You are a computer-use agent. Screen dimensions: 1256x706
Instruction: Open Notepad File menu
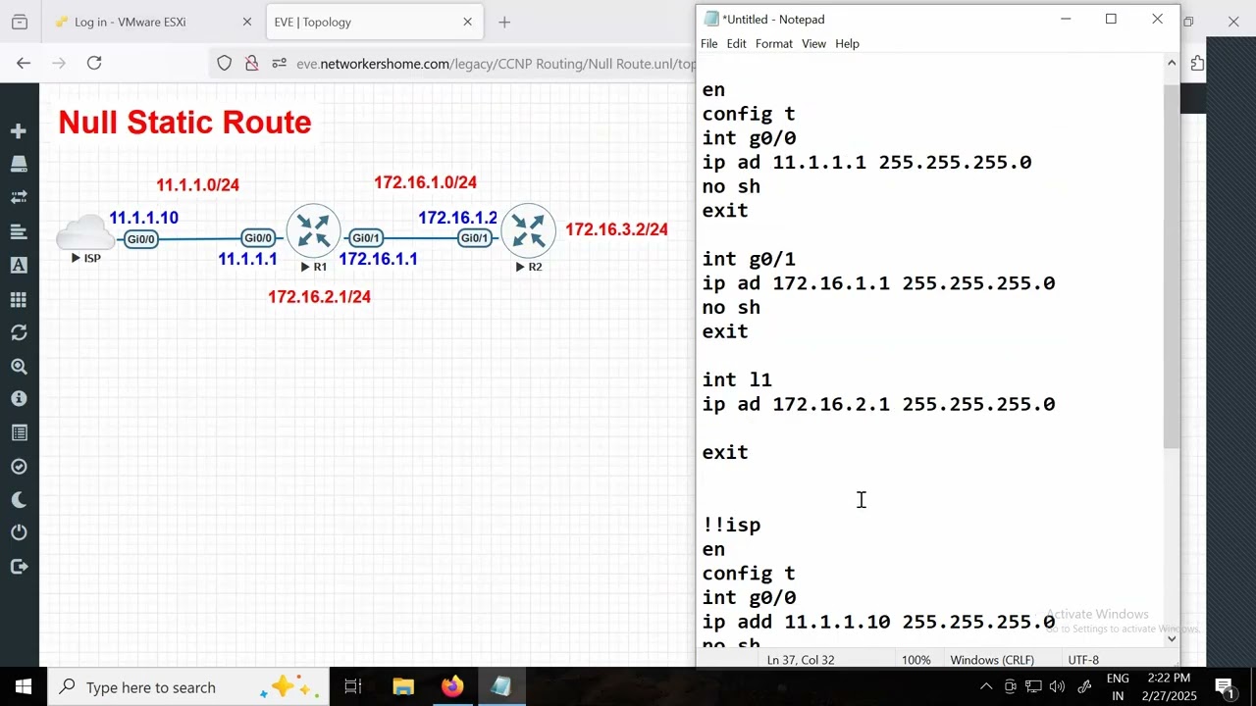coord(708,43)
